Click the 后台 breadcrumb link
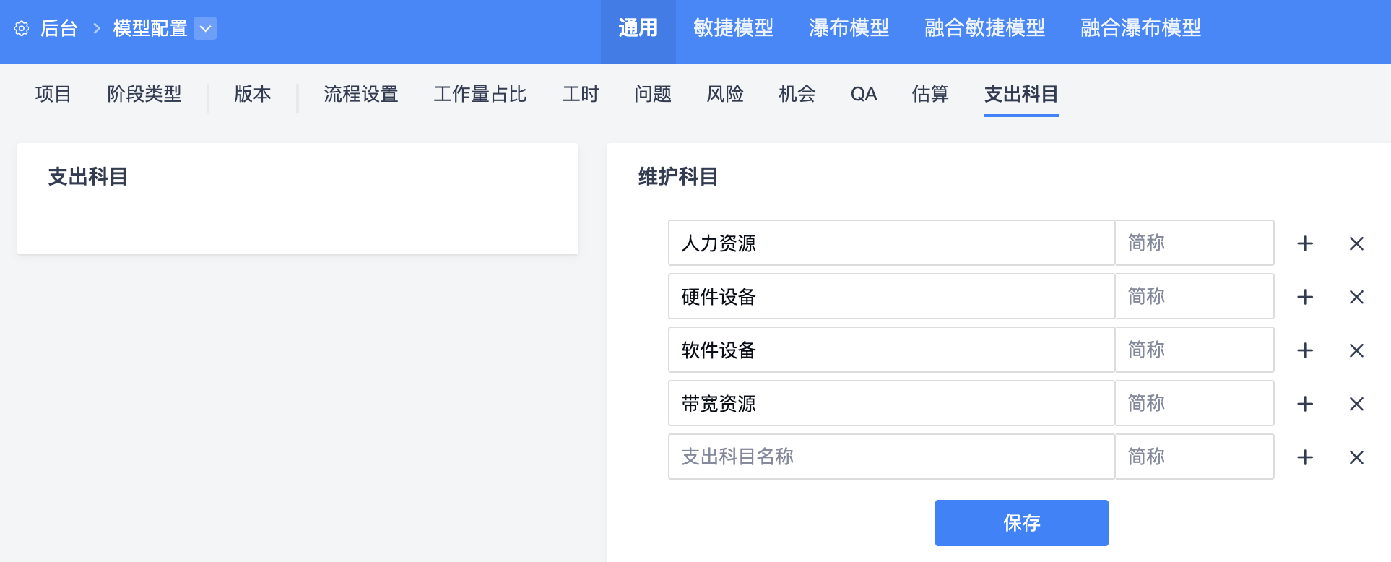The height and width of the screenshot is (562, 1391). 59,28
